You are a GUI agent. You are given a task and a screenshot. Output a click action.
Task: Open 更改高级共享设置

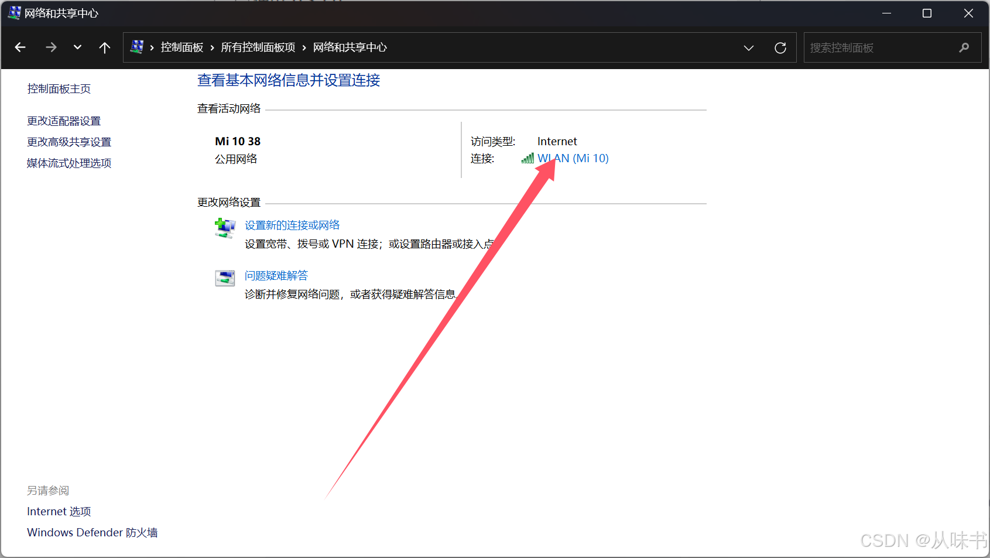(69, 142)
